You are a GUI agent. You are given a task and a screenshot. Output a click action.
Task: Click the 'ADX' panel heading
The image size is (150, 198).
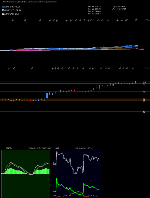click(x=57, y=148)
